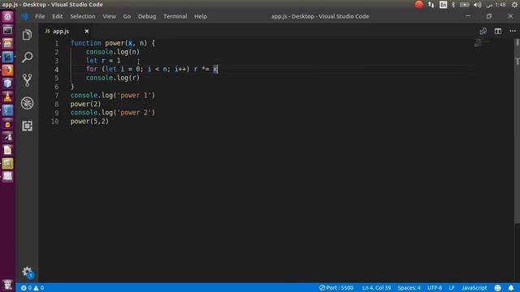This screenshot has width=520, height=292.
Task: Open the Selection menu
Action: (x=83, y=16)
